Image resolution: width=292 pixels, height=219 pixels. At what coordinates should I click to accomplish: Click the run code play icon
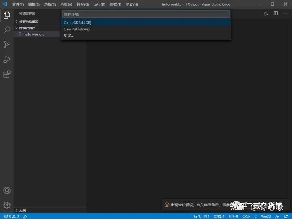point(266,14)
